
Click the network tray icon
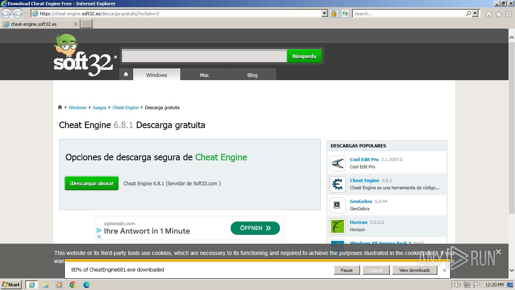click(467, 285)
